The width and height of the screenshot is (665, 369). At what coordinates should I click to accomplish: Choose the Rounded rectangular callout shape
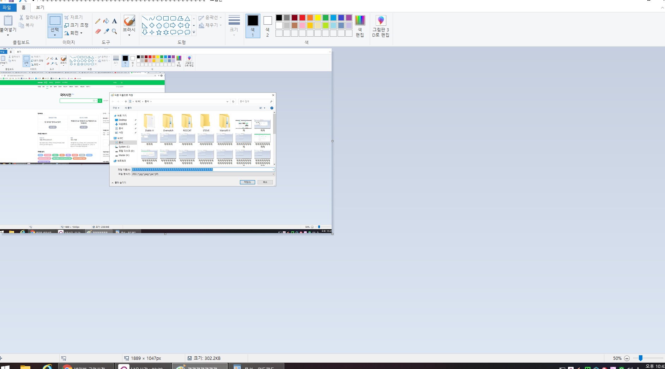point(173,32)
